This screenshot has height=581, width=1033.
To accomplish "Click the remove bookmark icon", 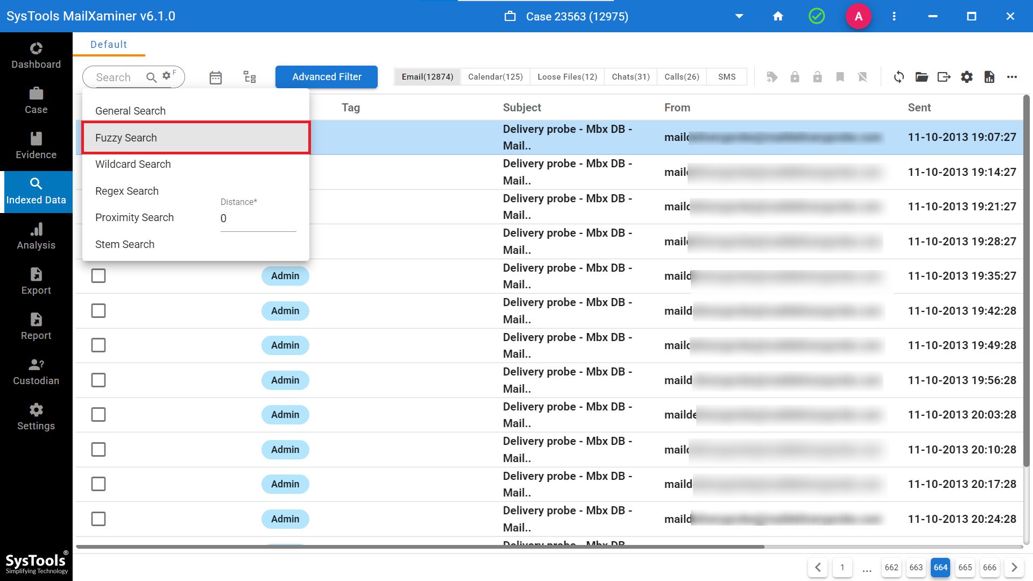I will (862, 77).
